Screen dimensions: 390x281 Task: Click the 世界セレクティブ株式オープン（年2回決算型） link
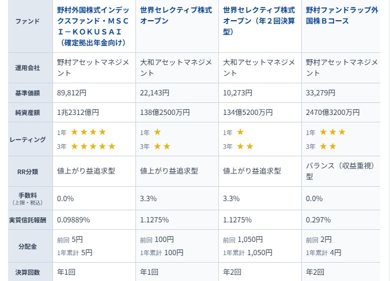259,21
